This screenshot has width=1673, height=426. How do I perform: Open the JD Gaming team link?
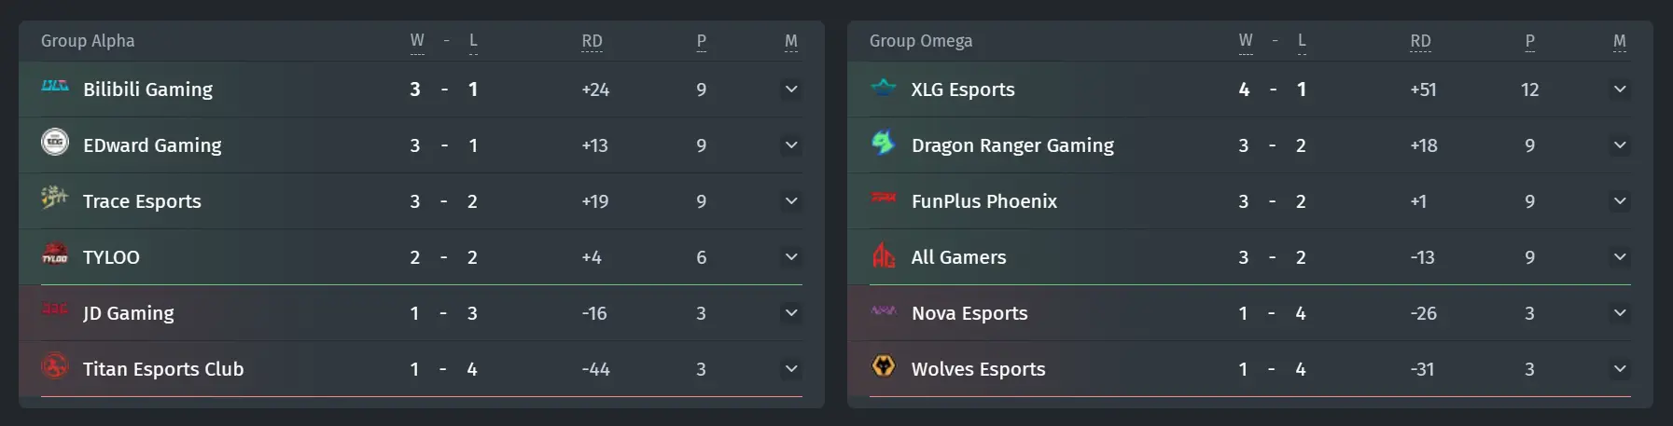pyautogui.click(x=128, y=313)
